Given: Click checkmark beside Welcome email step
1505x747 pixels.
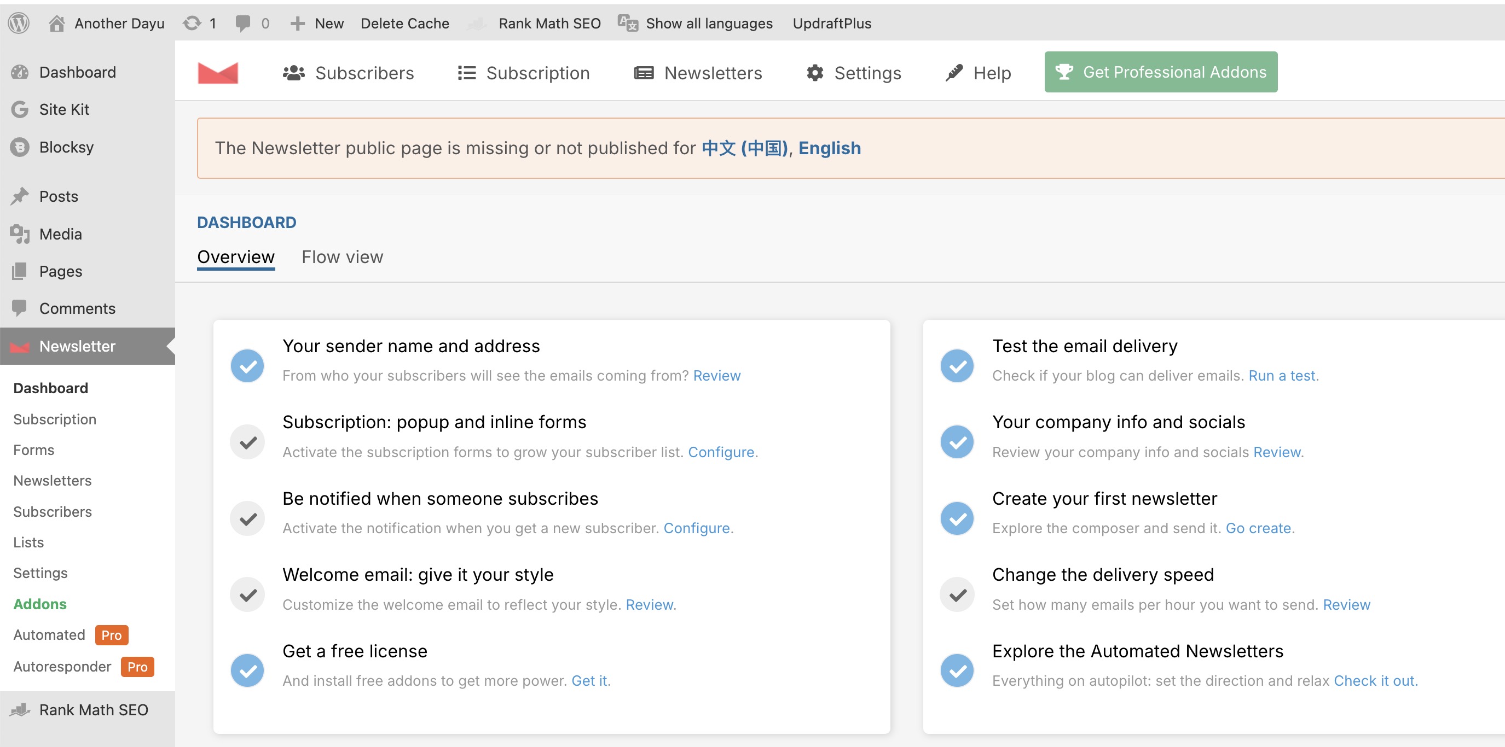Looking at the screenshot, I should pyautogui.click(x=248, y=594).
